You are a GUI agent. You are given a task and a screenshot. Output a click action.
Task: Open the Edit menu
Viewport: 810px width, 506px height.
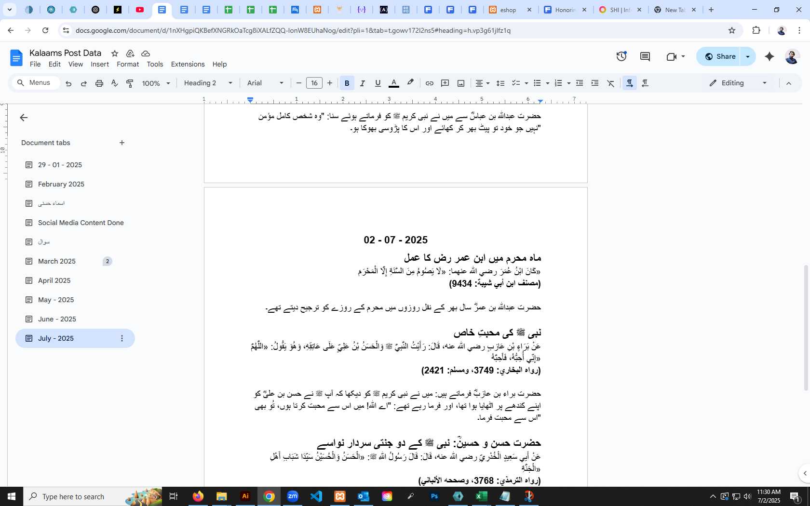coord(54,64)
